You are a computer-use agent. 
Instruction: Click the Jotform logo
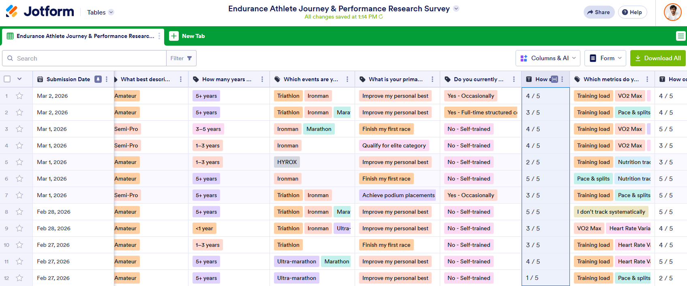pos(40,11)
